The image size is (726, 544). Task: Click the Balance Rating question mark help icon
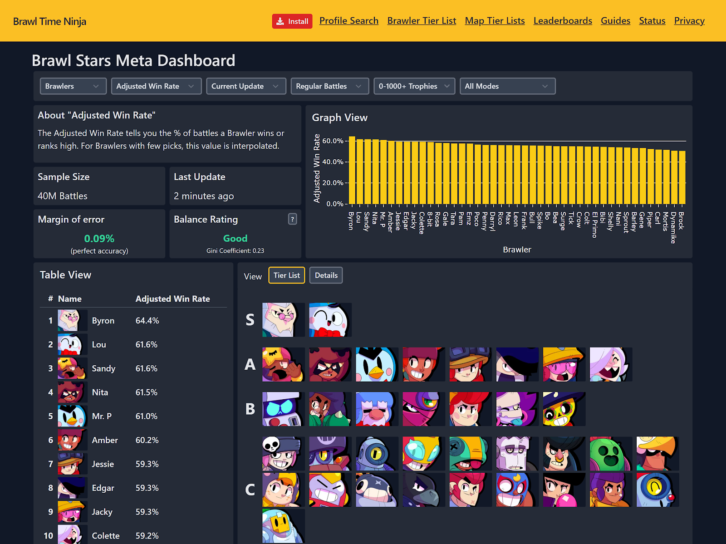[293, 219]
